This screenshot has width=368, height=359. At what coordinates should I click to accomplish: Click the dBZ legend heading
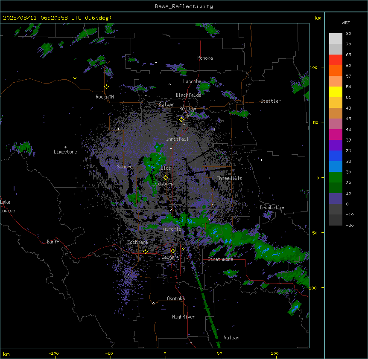point(346,23)
